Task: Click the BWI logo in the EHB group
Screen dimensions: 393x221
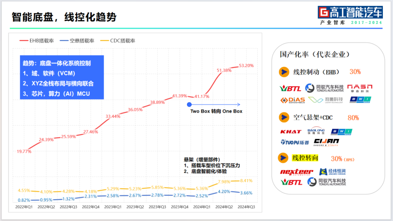Action: 360,100
